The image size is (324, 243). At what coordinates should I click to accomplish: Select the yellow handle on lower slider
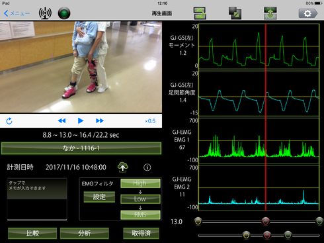click(x=246, y=235)
